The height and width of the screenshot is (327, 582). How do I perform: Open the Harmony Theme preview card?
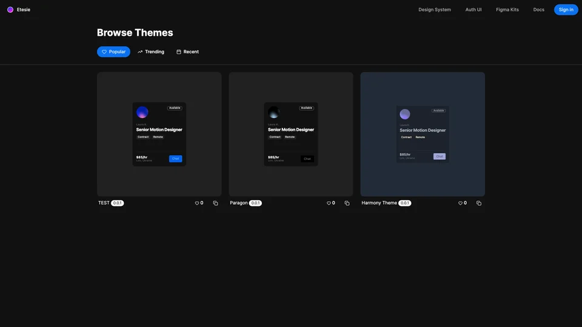click(x=423, y=134)
